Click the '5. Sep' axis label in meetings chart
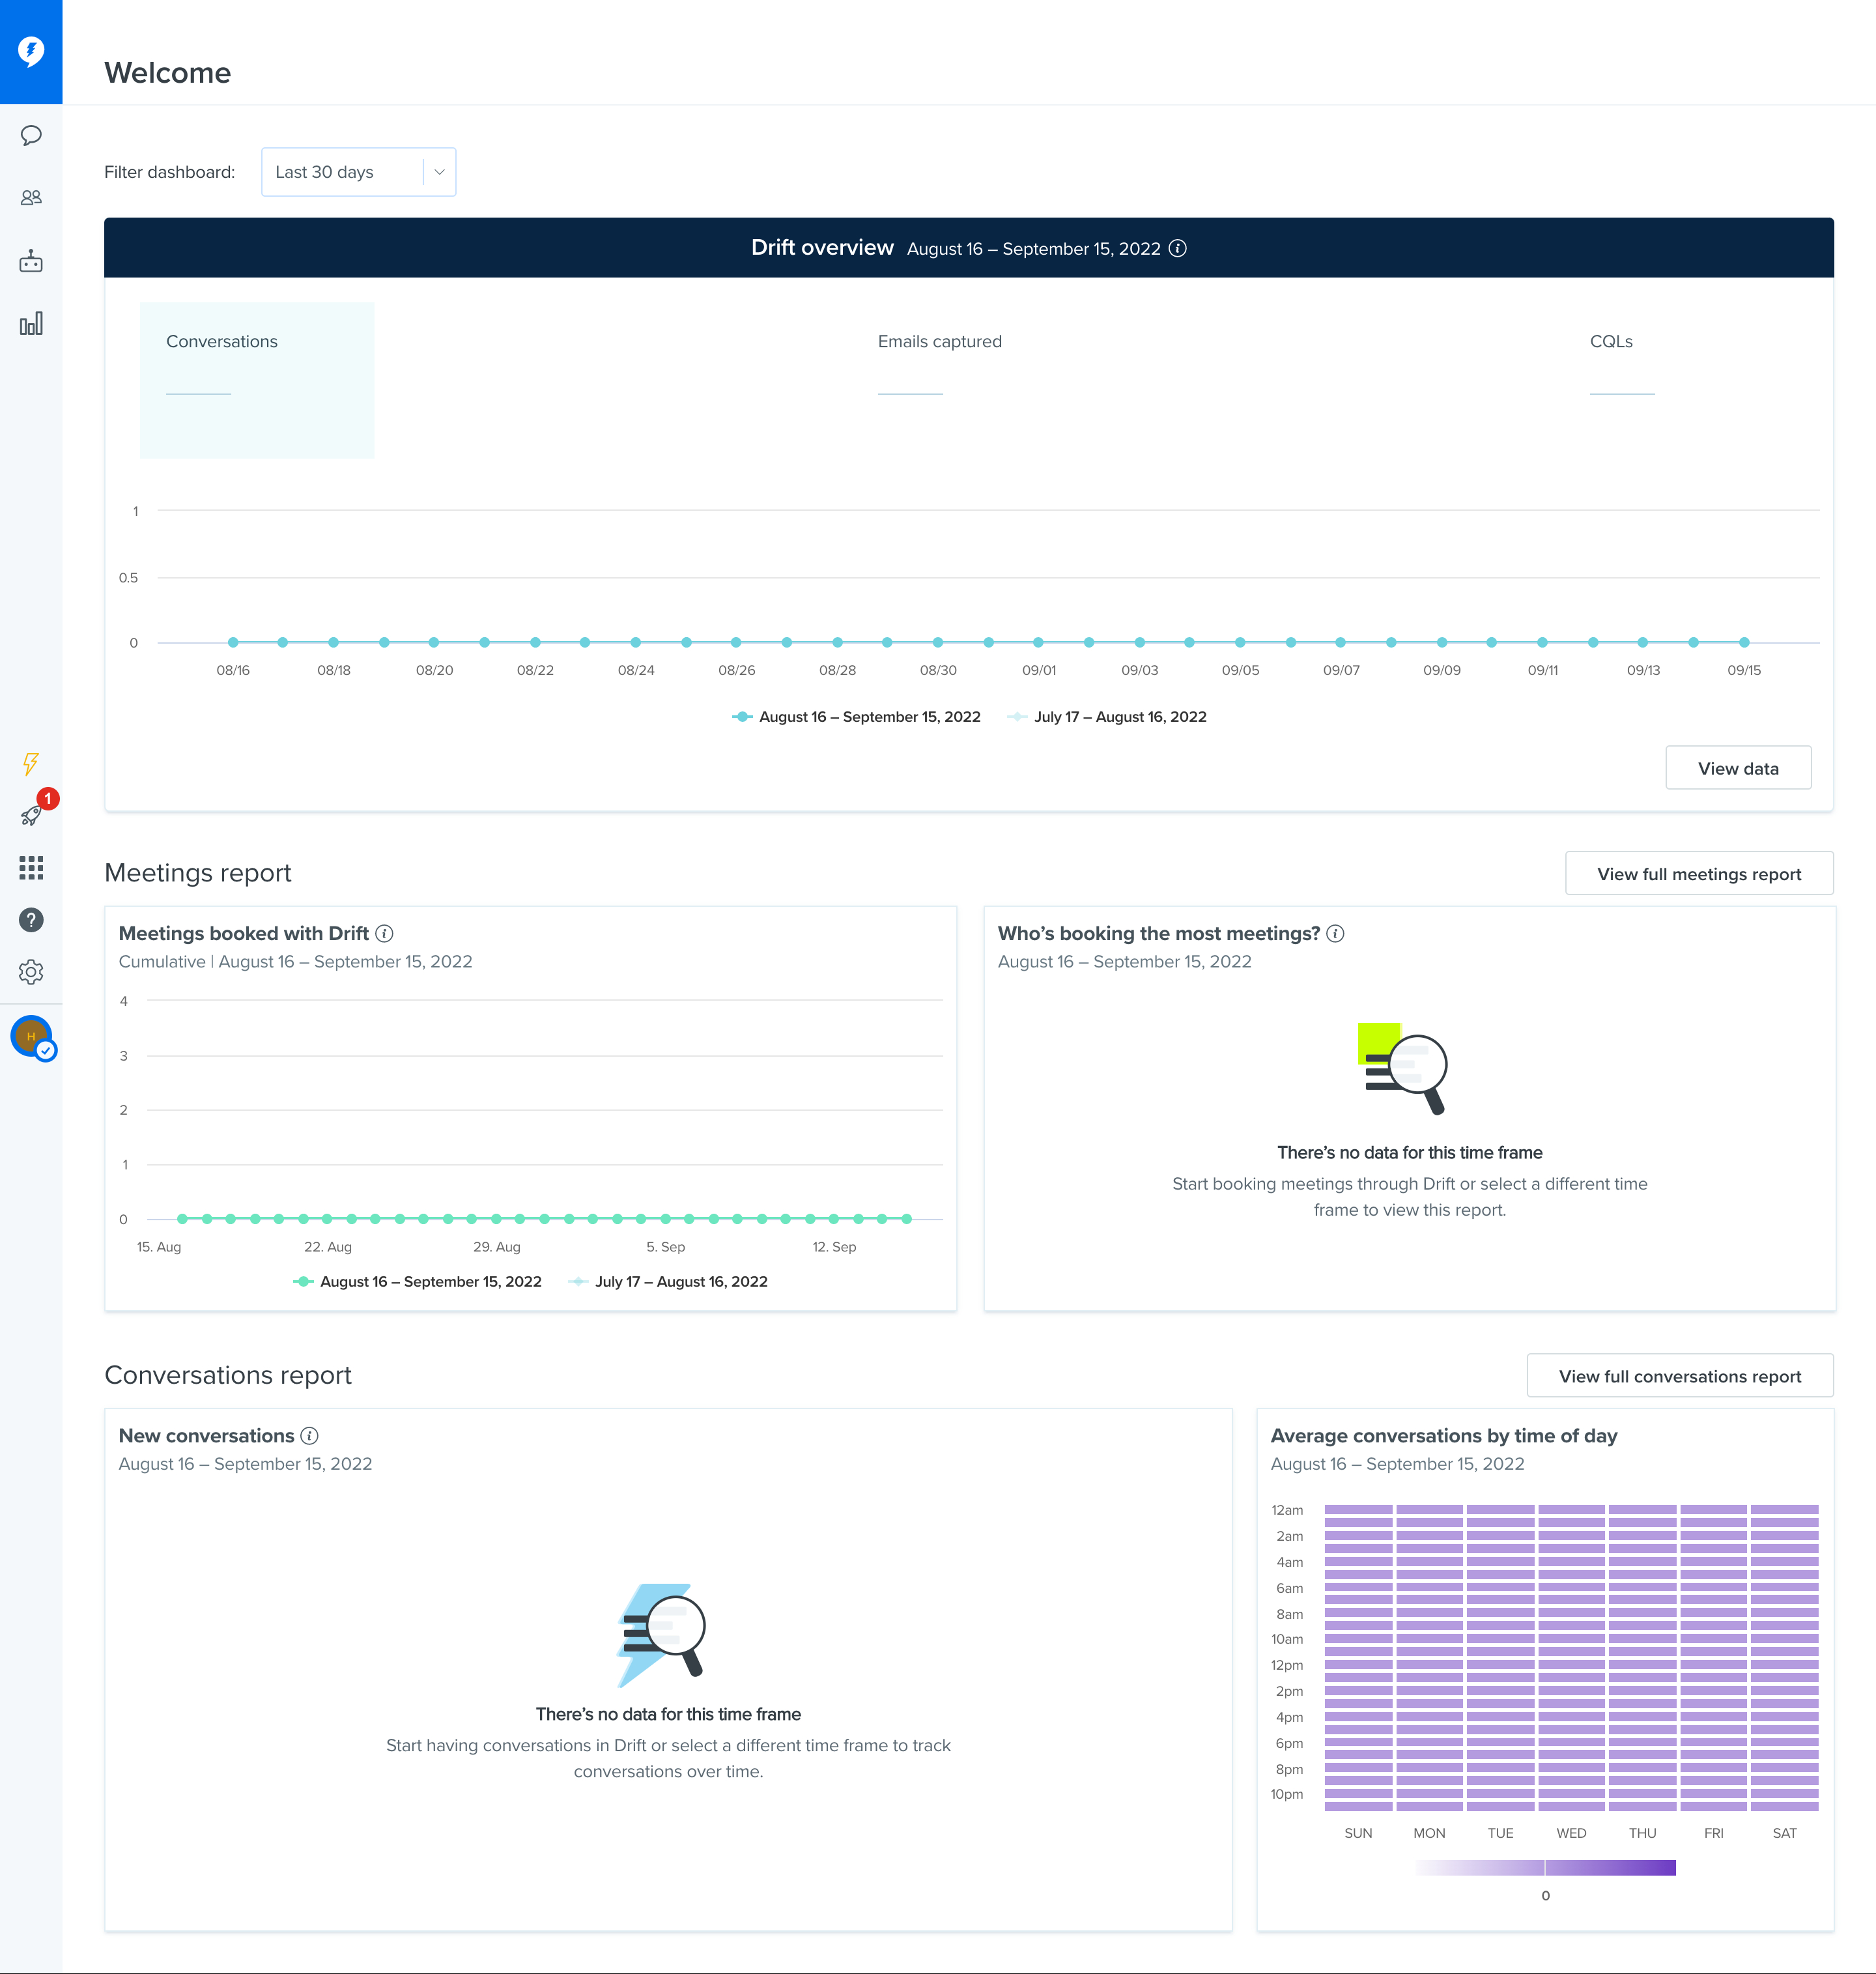 pyautogui.click(x=665, y=1247)
